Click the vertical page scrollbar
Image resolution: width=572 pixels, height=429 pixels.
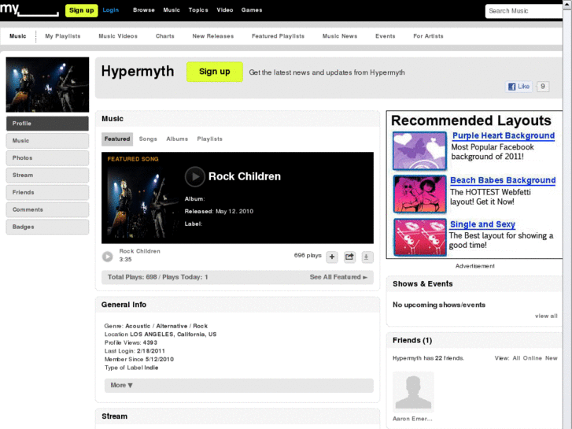pos(567,214)
